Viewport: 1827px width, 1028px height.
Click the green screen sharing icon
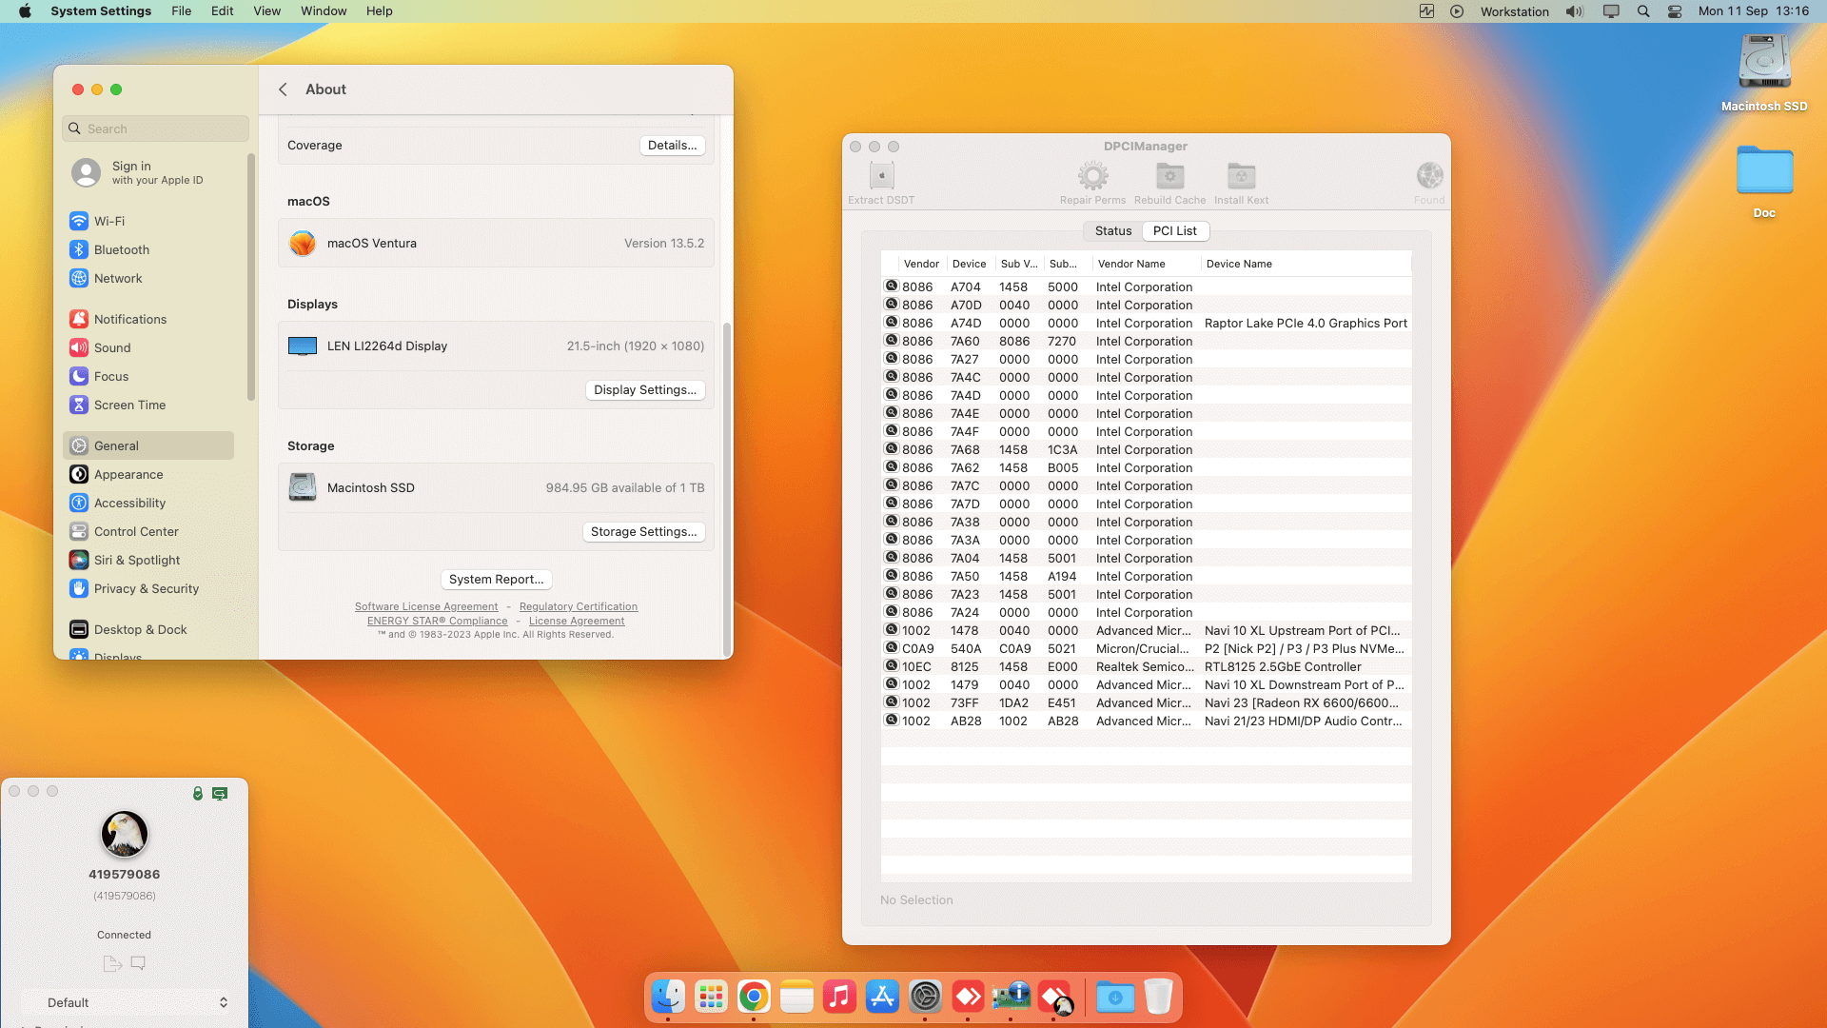[220, 793]
